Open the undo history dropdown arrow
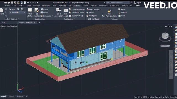 30,2
